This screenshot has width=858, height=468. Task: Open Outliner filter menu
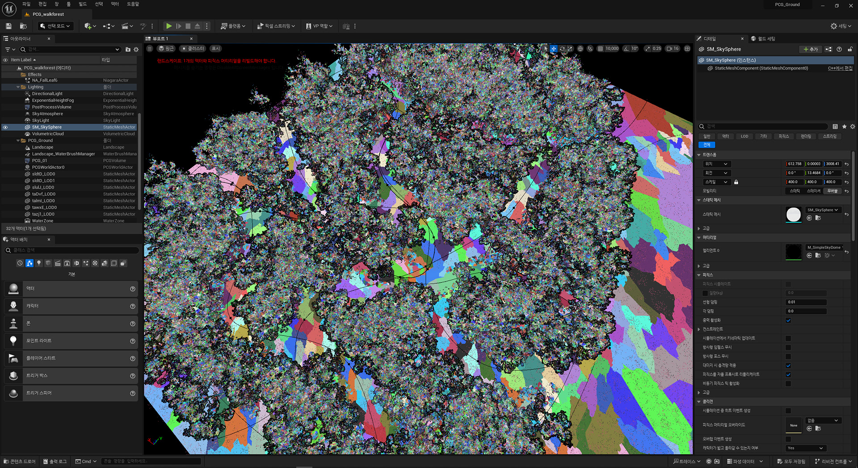coord(10,50)
